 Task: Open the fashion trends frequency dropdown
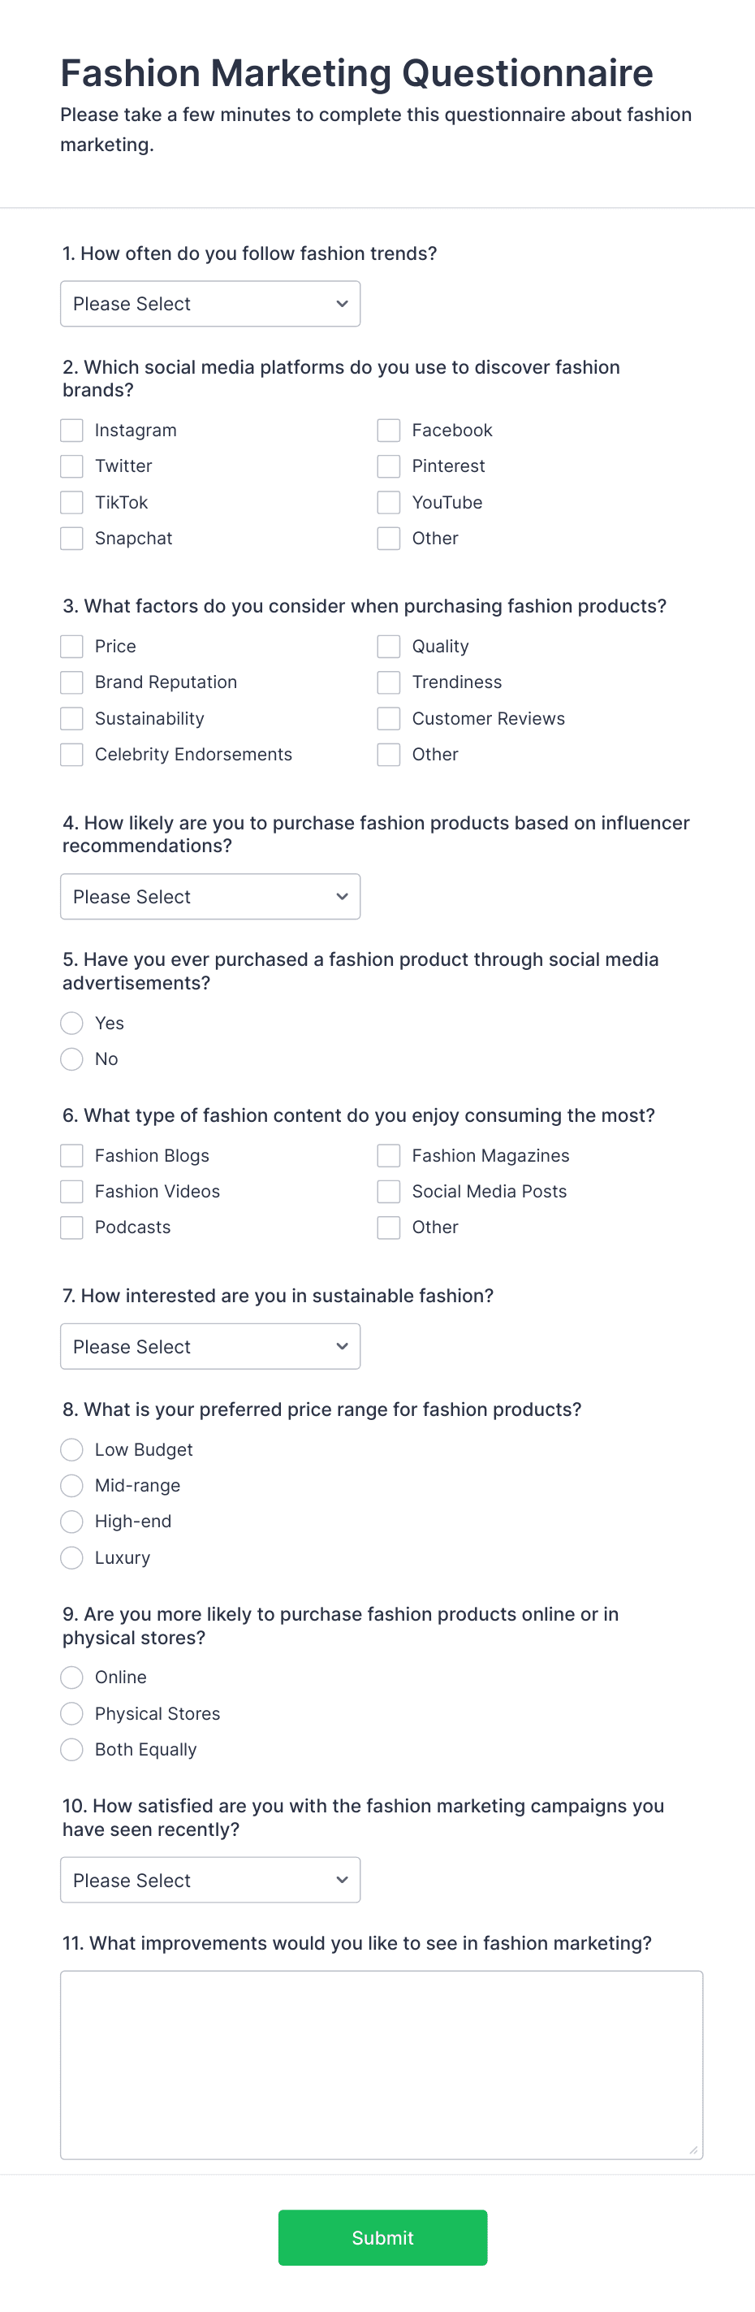209,303
